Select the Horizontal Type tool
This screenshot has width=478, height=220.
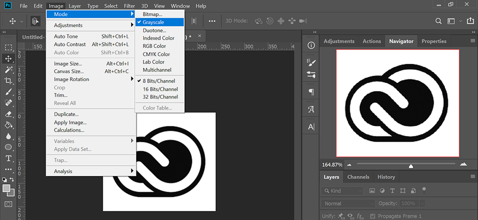pyautogui.click(x=9, y=158)
